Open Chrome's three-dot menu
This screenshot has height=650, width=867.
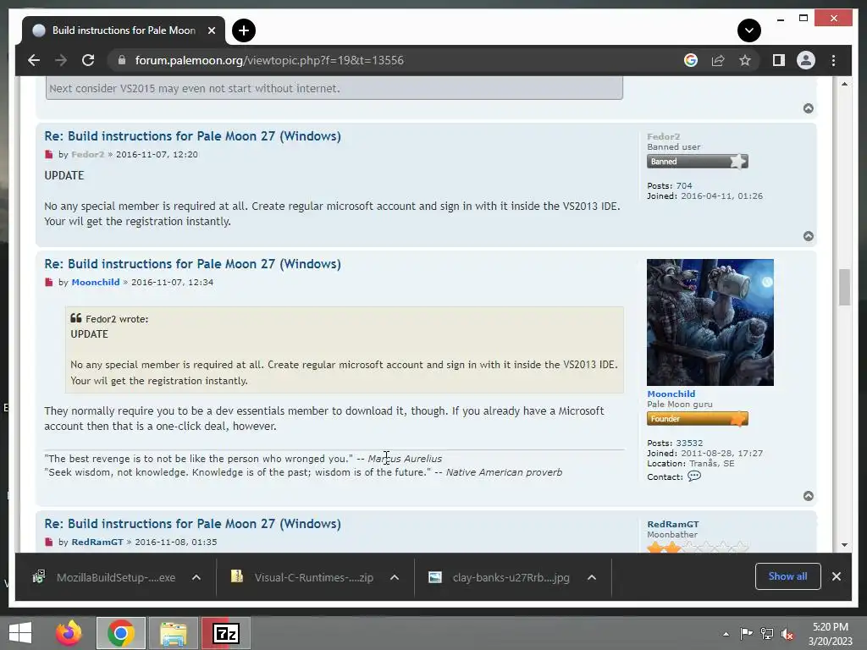point(833,60)
